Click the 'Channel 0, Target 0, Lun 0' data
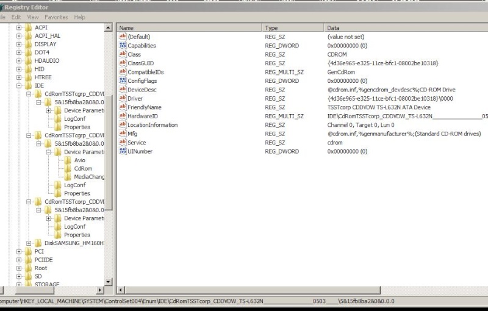This screenshot has width=488, height=311. click(361, 125)
